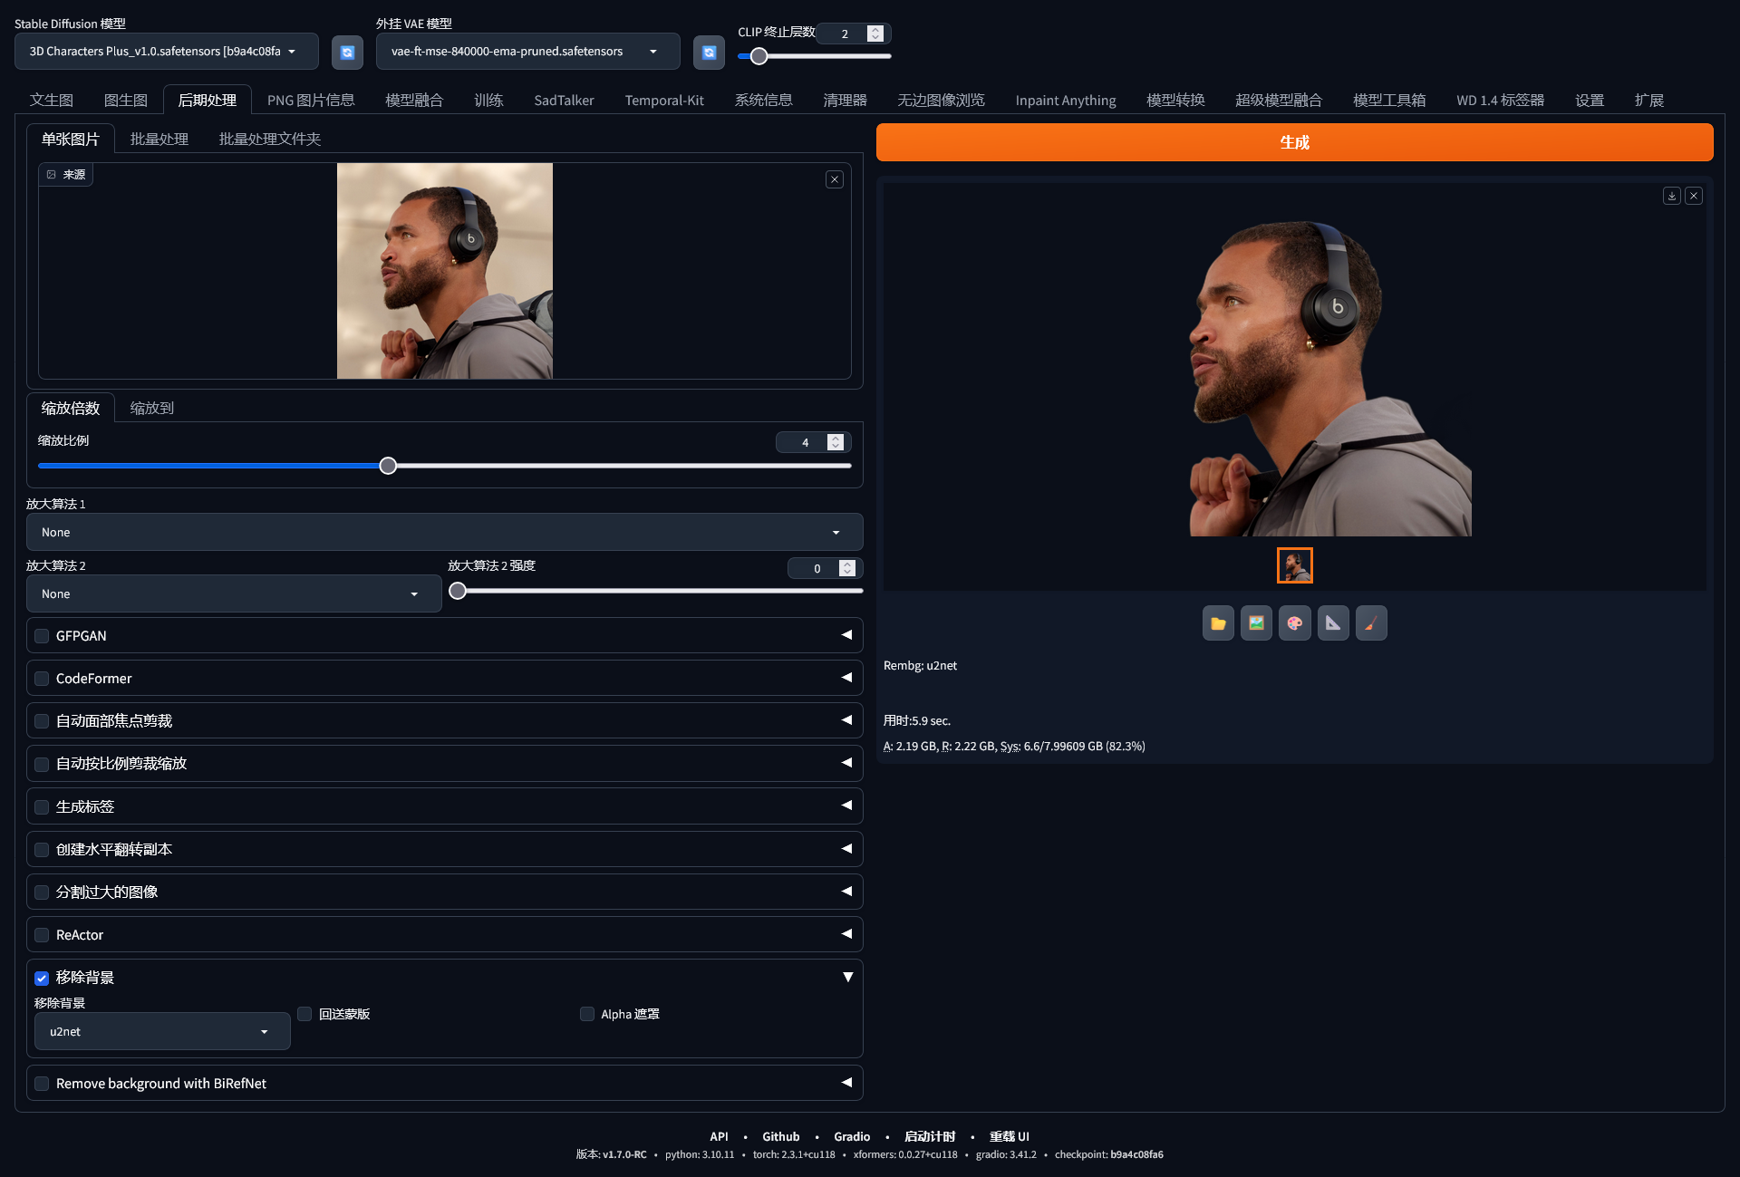The image size is (1740, 1177).
Task: Tick the 自动按比例剪裁缩放 checkbox
Action: pyautogui.click(x=42, y=764)
